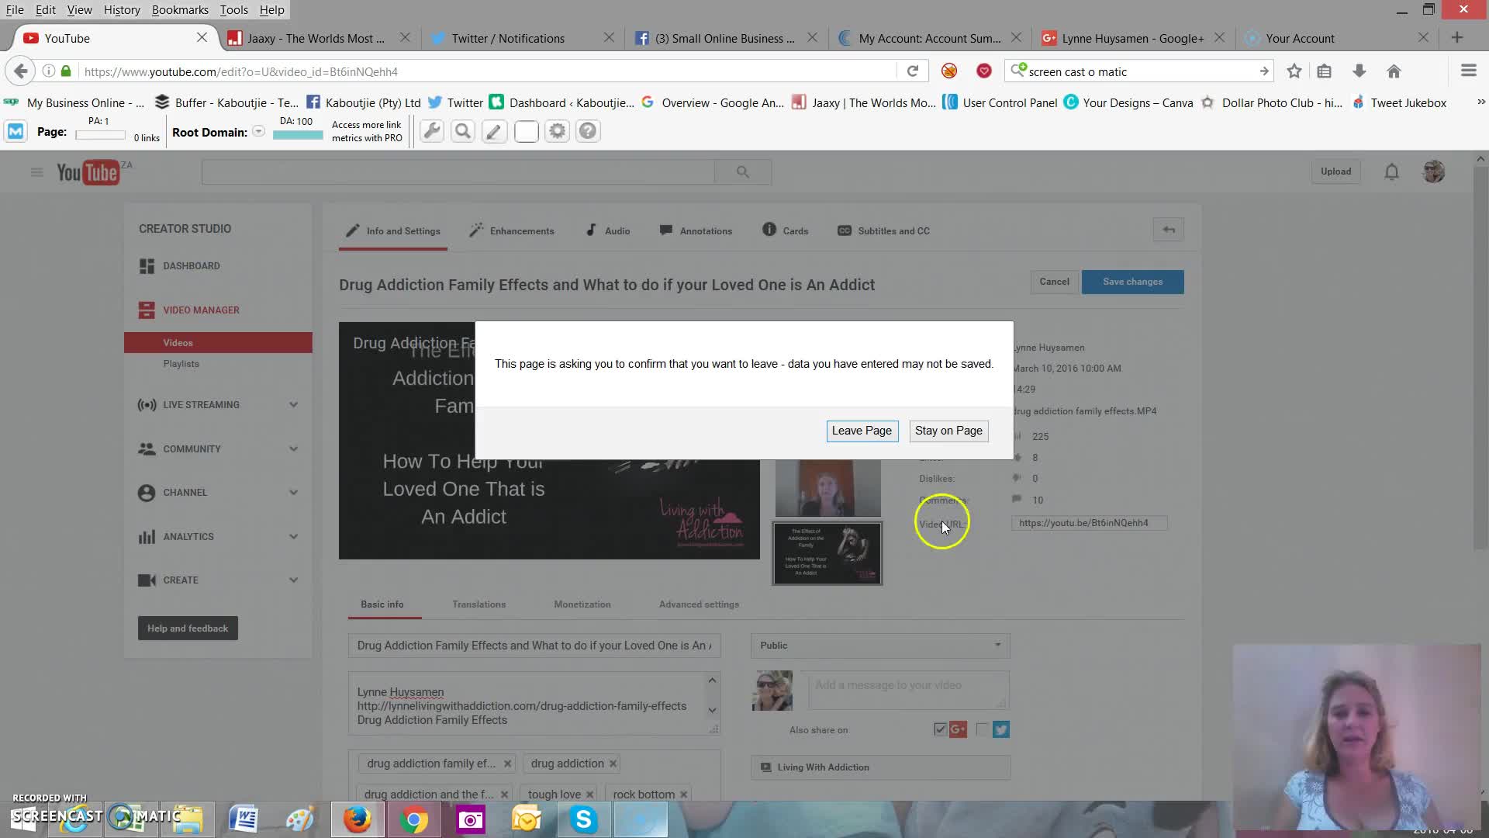Remove the 'tough love' tag
This screenshot has height=838, width=1489.
(x=589, y=795)
